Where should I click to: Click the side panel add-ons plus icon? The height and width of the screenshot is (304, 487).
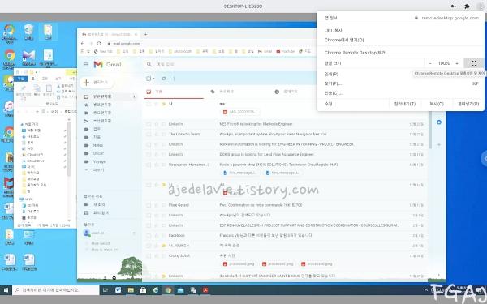click(x=439, y=144)
